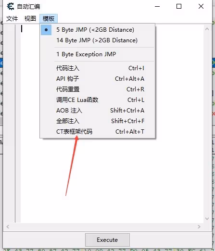Click the vertical scrollbar down arrow
This screenshot has width=215, height=251.
pos(207,219)
